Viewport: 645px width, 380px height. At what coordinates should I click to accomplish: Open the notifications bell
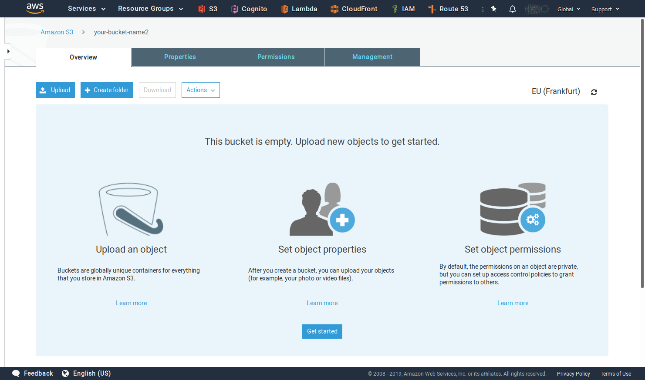pyautogui.click(x=513, y=9)
